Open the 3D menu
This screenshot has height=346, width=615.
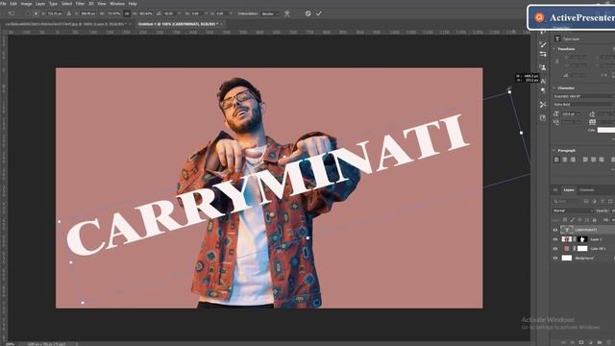pyautogui.click(x=91, y=4)
